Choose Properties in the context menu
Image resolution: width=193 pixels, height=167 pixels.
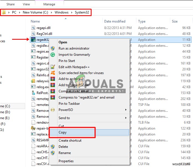[x=66, y=161]
